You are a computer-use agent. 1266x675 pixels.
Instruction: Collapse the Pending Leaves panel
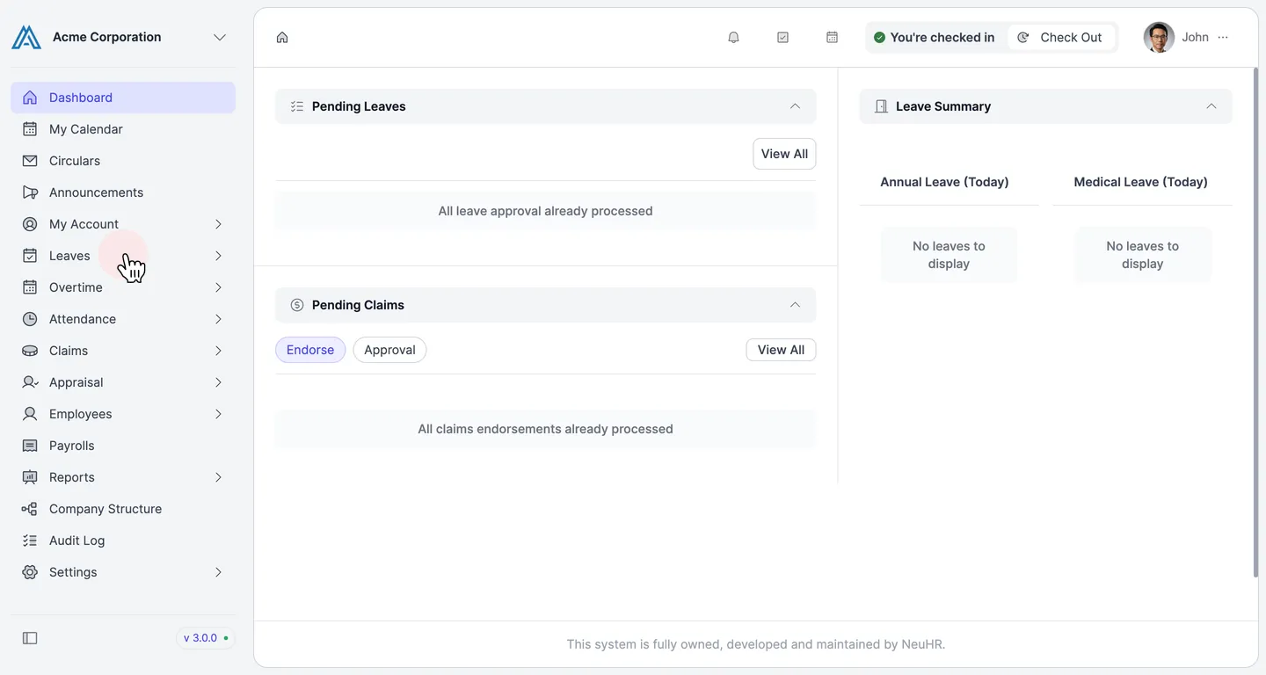tap(795, 106)
